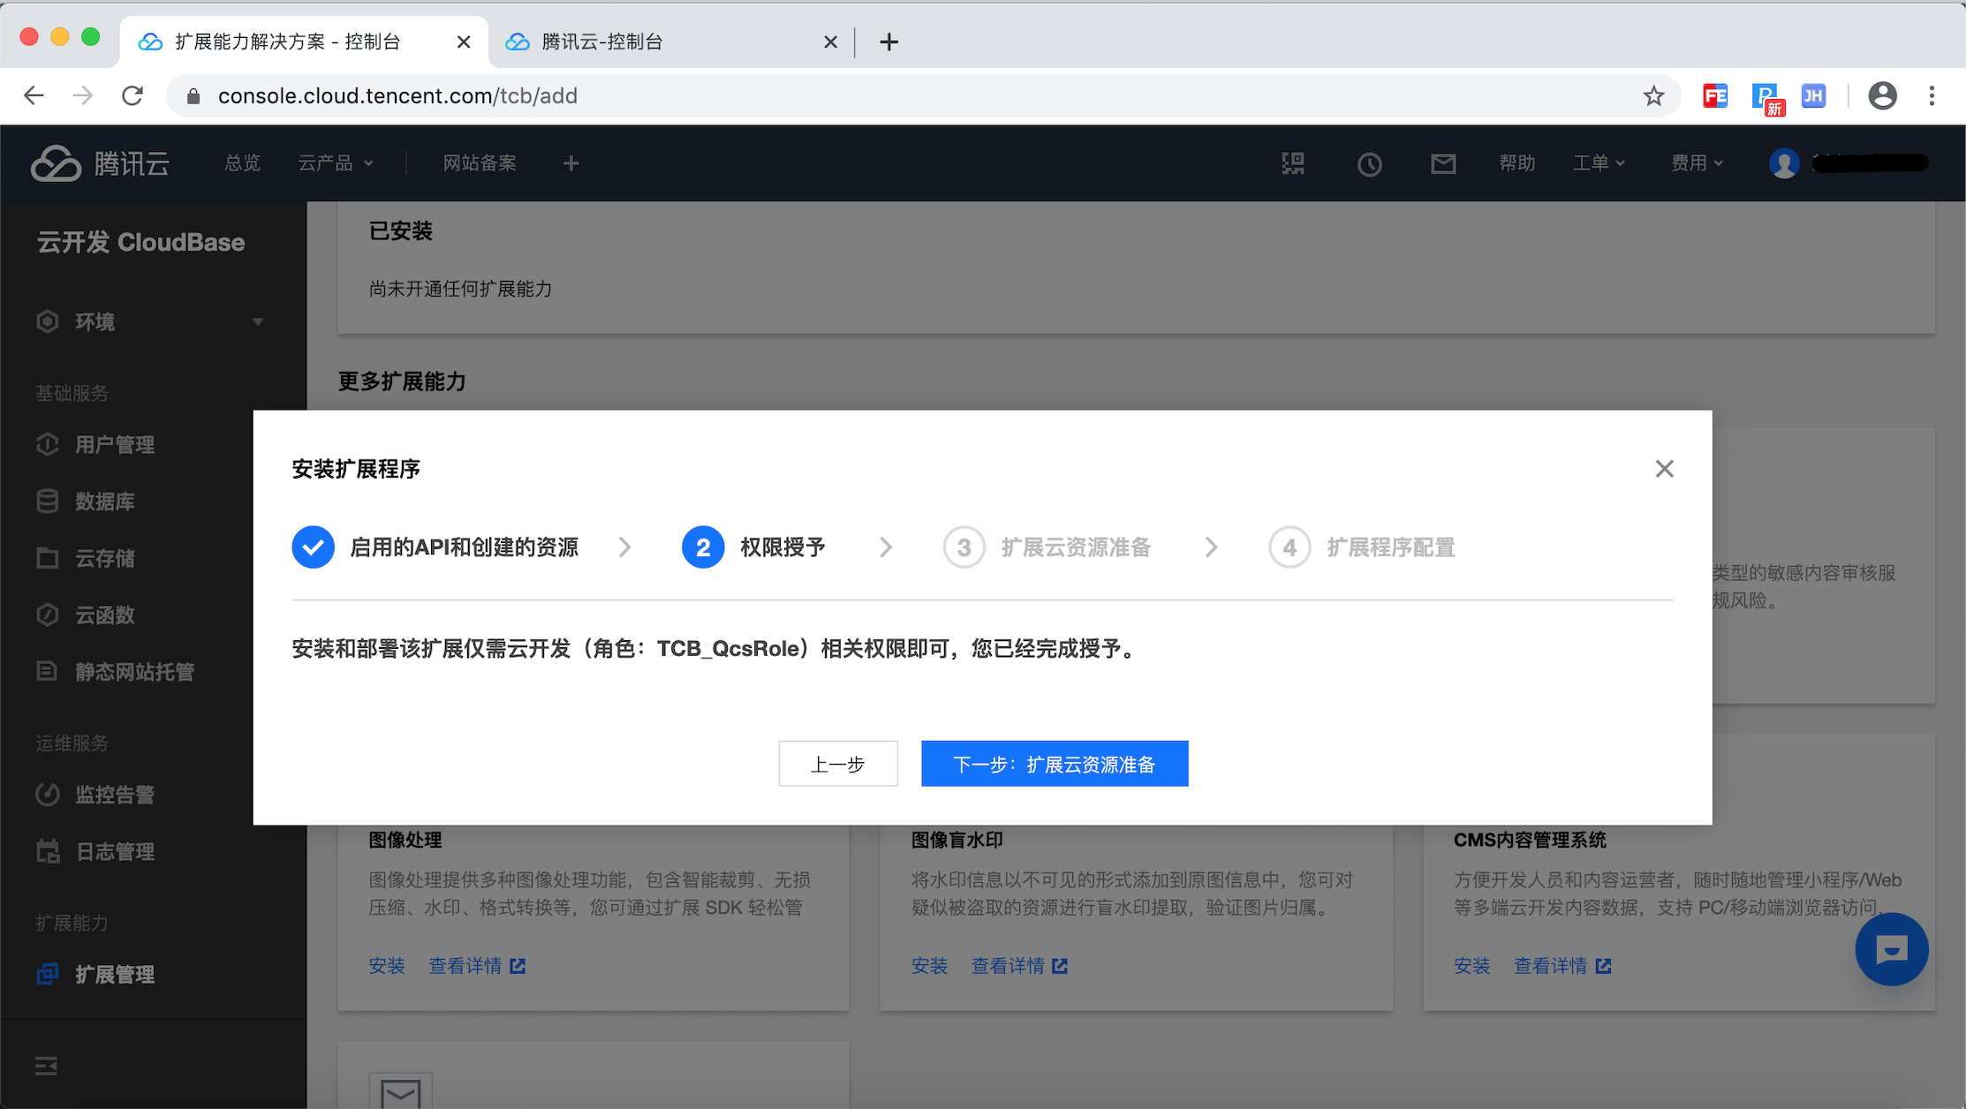Close the 安装扩展程序 dialog

1664,469
